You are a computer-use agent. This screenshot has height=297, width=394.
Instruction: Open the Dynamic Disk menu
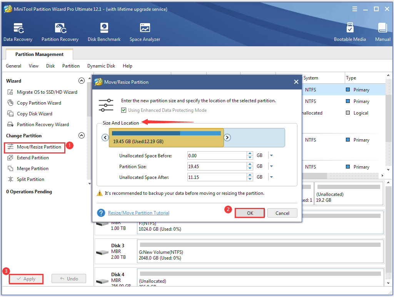101,66
